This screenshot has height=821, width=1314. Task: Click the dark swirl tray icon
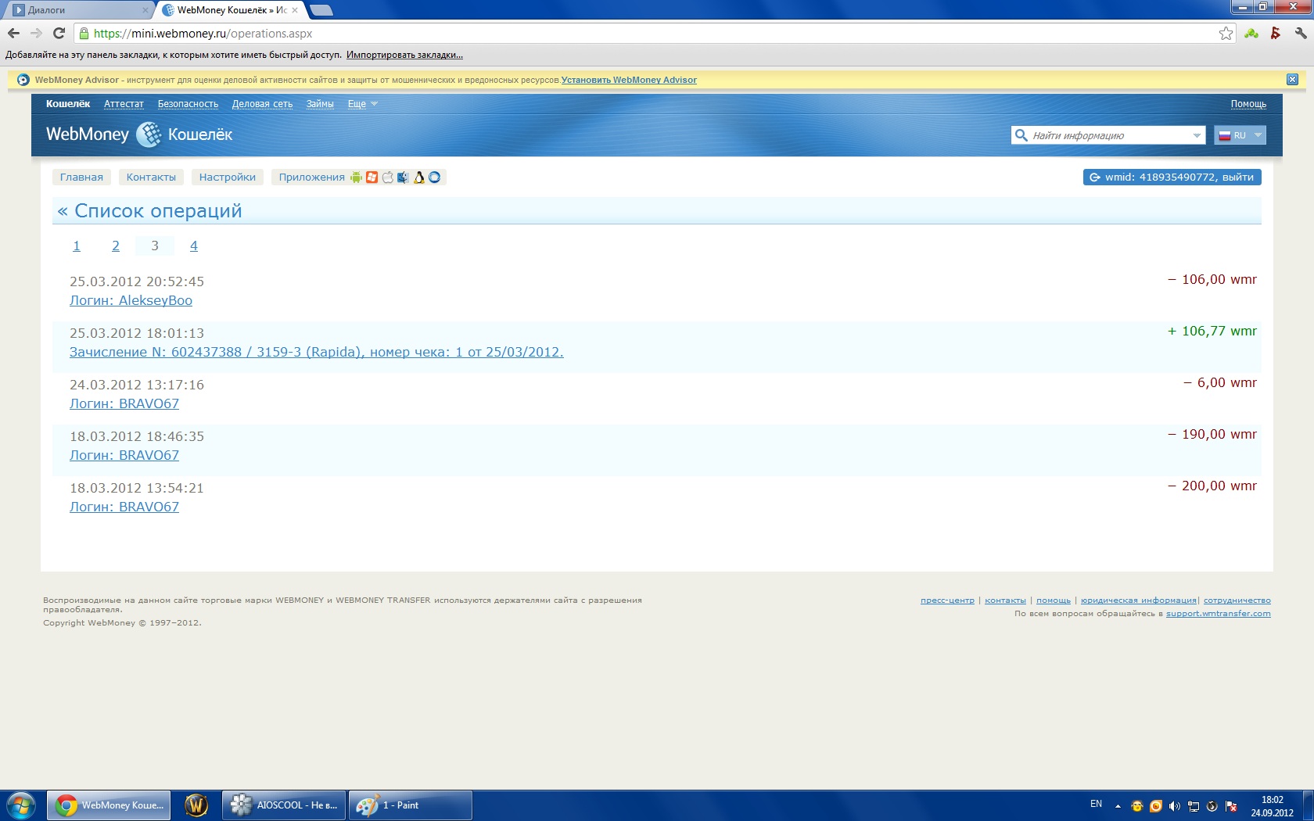(1212, 806)
